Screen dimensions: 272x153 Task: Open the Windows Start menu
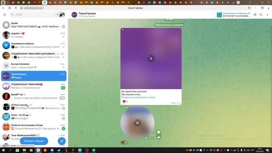(x=3, y=150)
